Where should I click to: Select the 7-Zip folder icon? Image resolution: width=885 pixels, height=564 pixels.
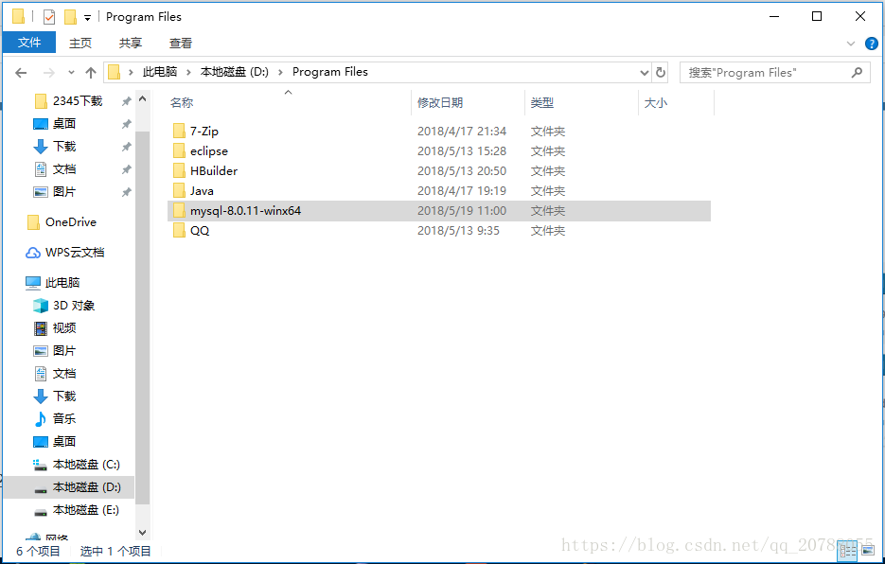[179, 131]
